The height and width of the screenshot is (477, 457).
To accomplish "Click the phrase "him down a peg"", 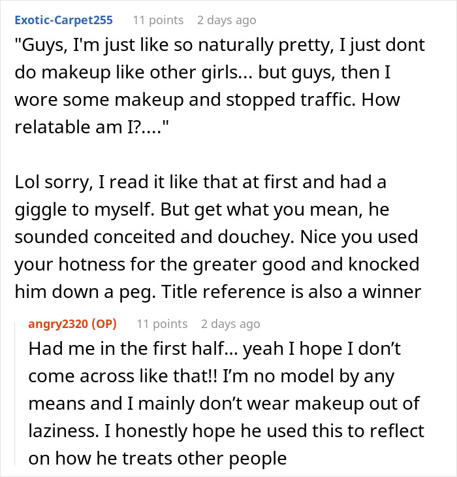I will click(x=80, y=293).
